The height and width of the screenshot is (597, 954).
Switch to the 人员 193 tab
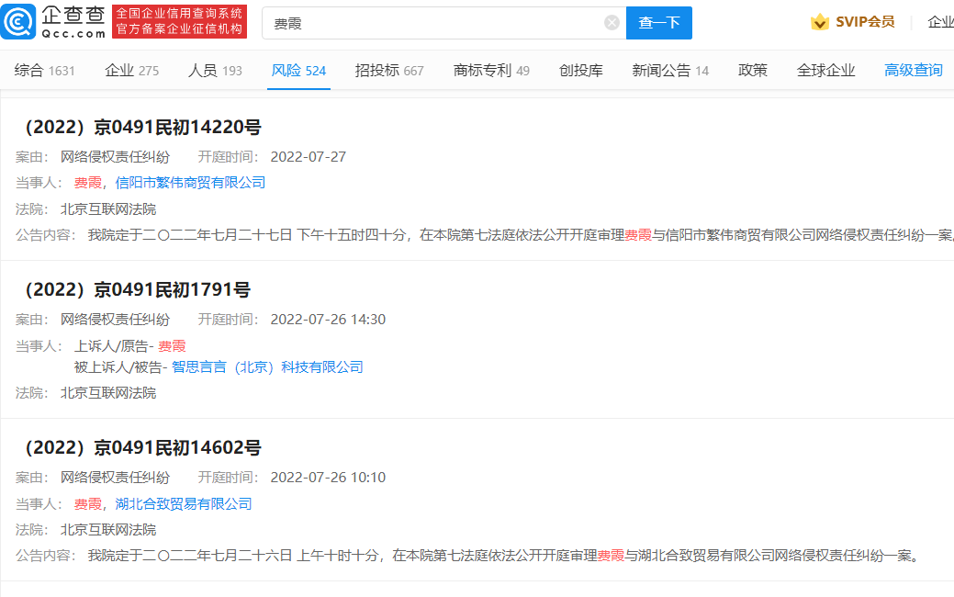point(215,71)
